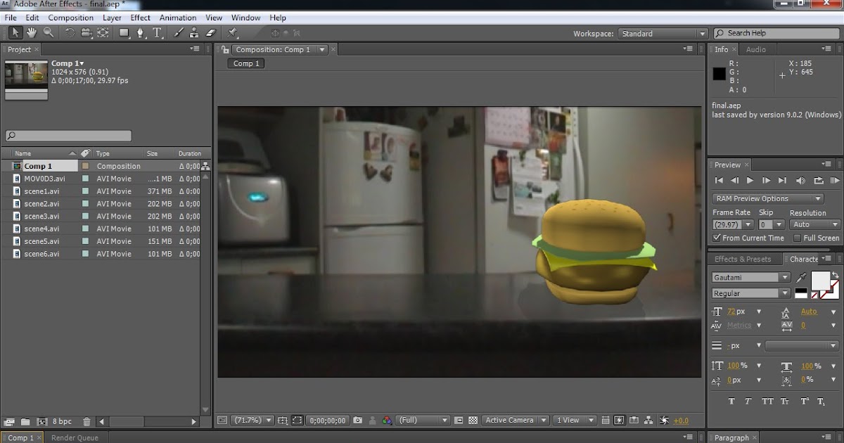Open the Skip frames dropdown
Screen dimensions: 844x443
click(x=772, y=225)
